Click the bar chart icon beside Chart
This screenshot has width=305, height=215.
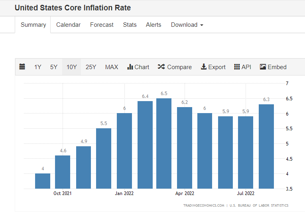[130, 67]
